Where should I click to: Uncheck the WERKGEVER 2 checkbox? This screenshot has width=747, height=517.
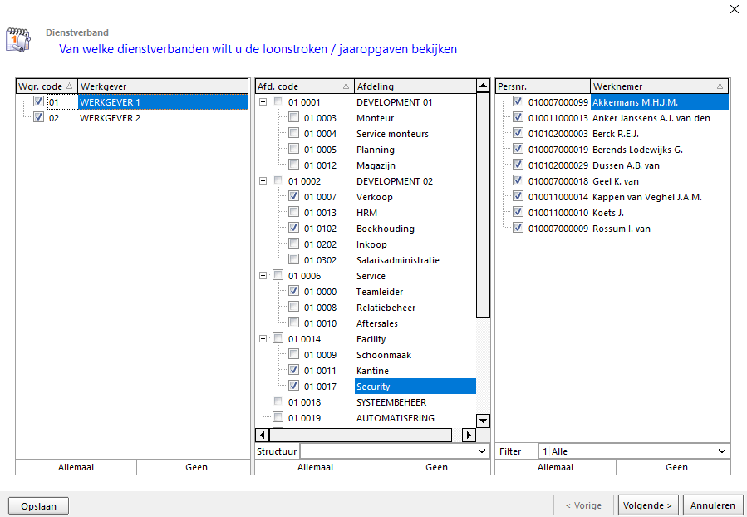[38, 118]
